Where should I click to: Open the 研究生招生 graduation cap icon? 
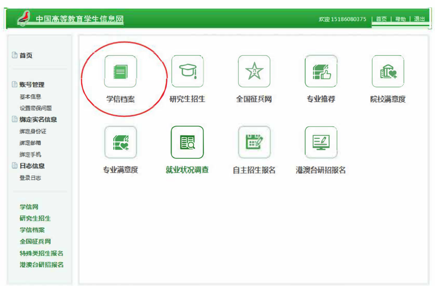click(188, 71)
